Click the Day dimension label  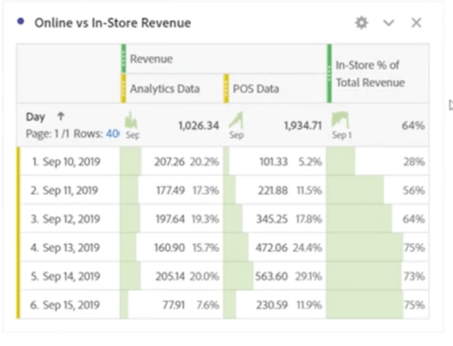tap(35, 117)
